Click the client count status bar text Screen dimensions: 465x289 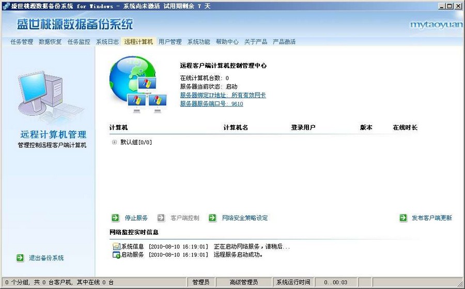coord(59,282)
